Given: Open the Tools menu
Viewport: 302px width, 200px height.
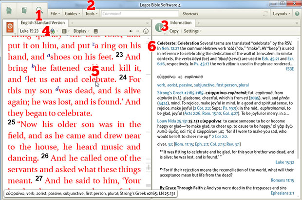Looking at the screenshot, I should [x=91, y=14].
